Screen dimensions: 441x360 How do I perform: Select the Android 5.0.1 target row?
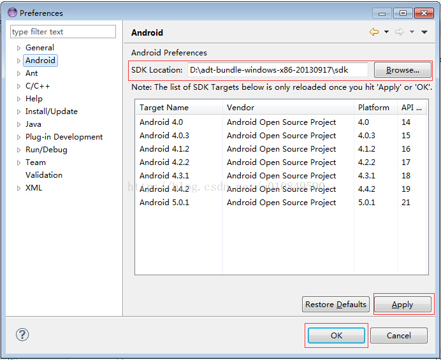click(x=281, y=202)
